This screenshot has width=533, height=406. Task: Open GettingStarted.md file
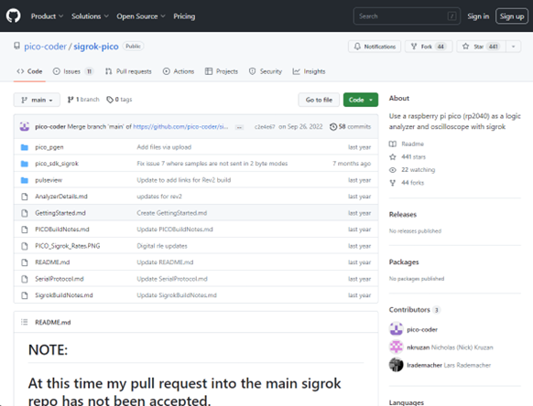[x=60, y=213]
